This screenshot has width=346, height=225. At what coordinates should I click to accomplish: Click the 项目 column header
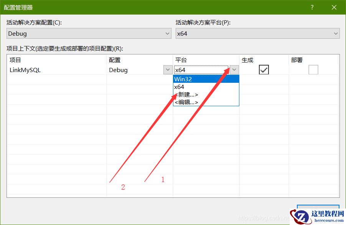(57, 60)
